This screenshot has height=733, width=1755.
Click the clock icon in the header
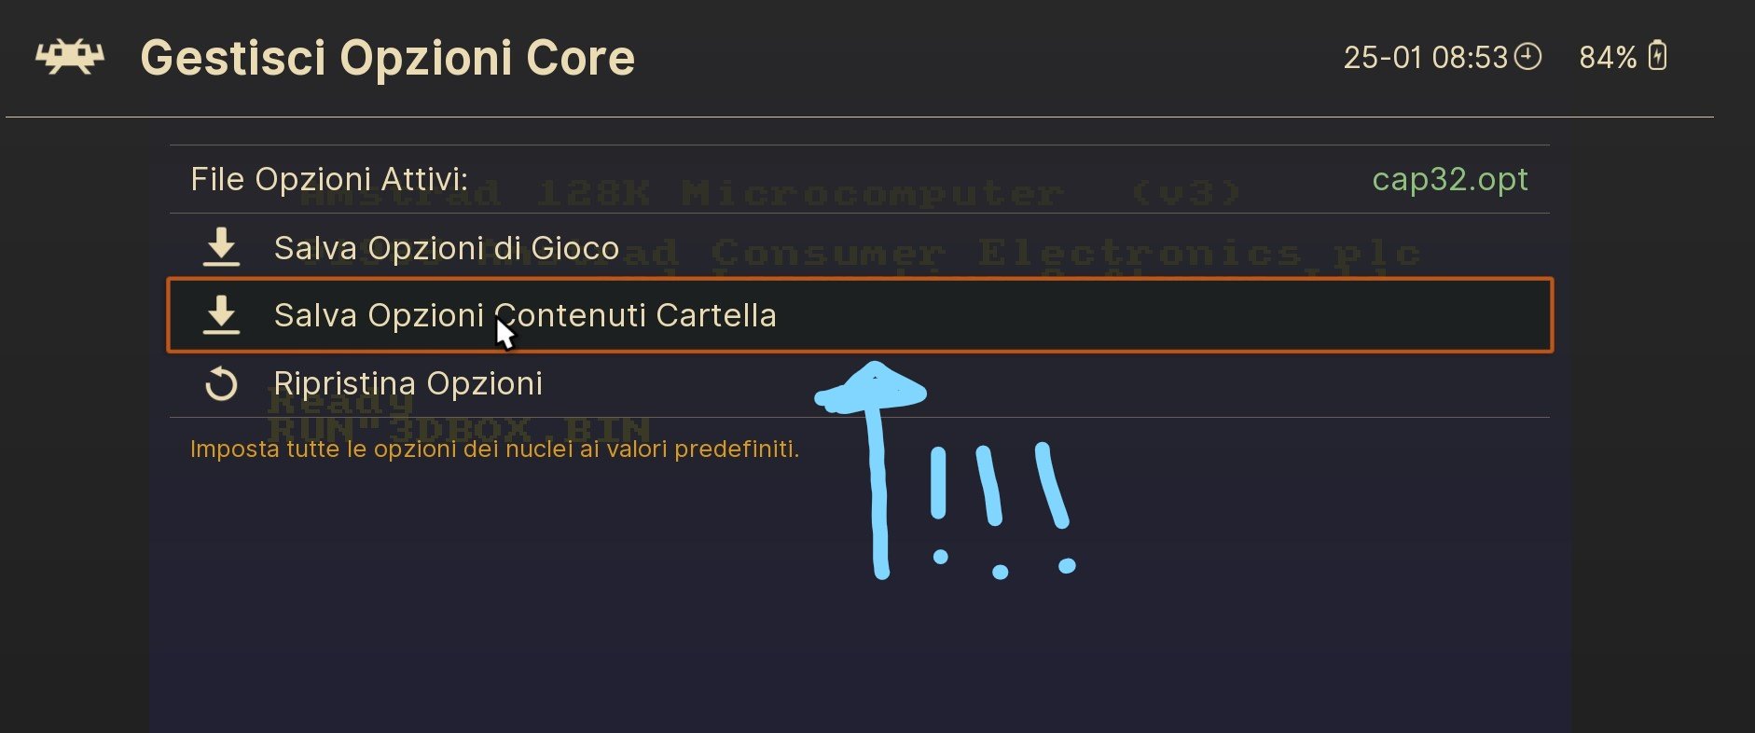point(1527,57)
